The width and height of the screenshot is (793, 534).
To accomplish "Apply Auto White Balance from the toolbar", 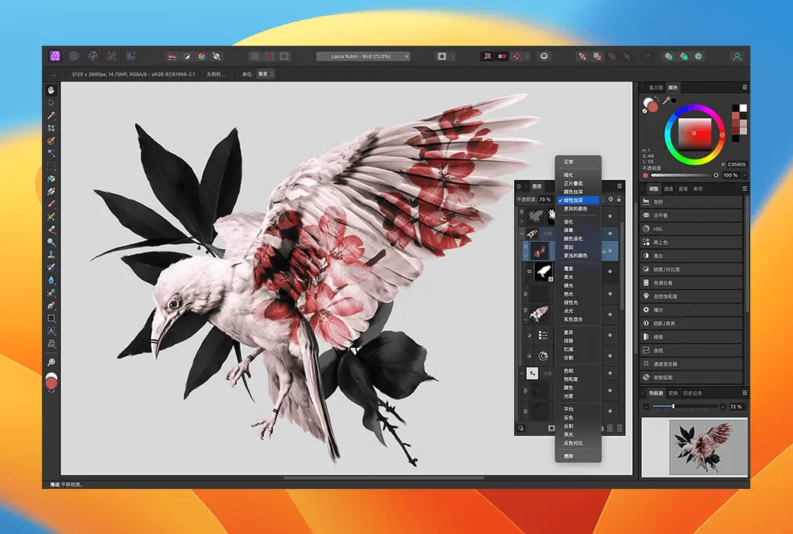I will [x=217, y=56].
